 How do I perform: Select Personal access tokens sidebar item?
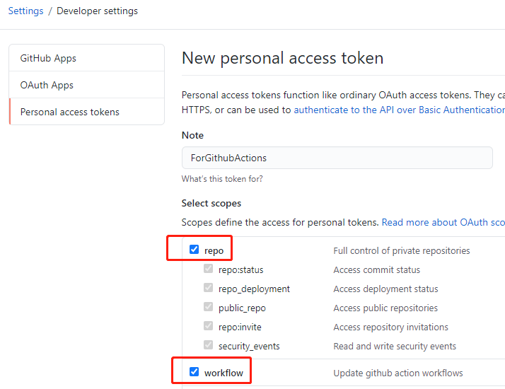point(69,112)
